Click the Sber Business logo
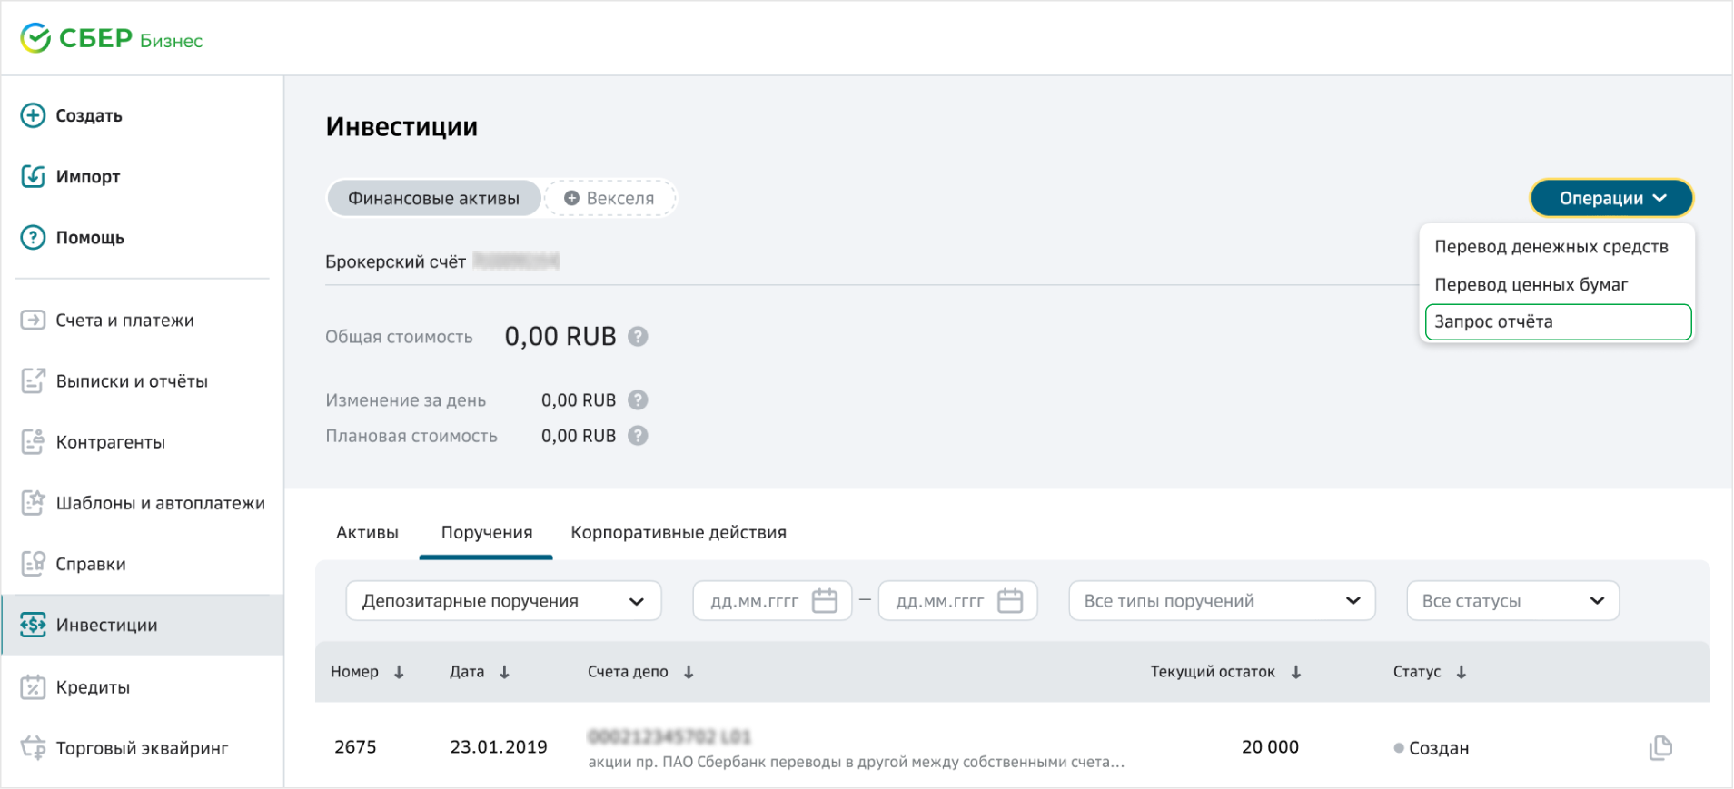1734x789 pixels. click(x=112, y=38)
